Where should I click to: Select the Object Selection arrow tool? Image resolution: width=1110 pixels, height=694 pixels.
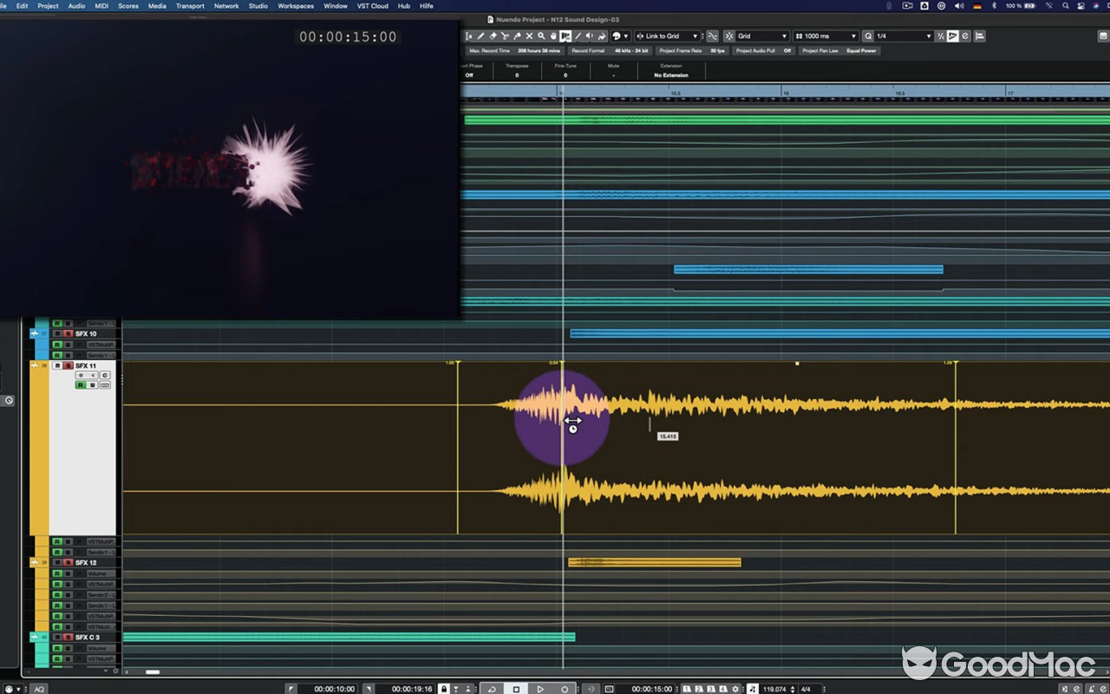point(470,36)
